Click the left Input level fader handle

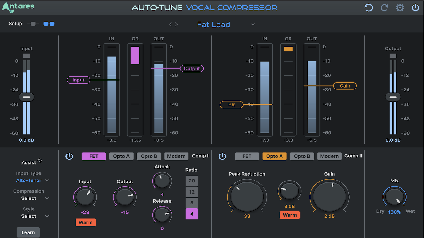[26, 97]
